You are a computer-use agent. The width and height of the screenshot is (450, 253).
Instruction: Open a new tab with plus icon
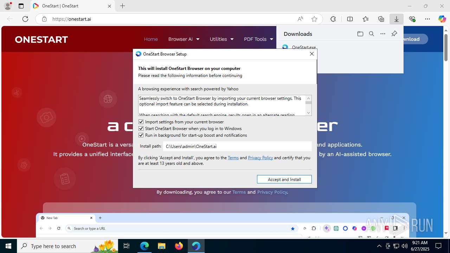click(122, 6)
